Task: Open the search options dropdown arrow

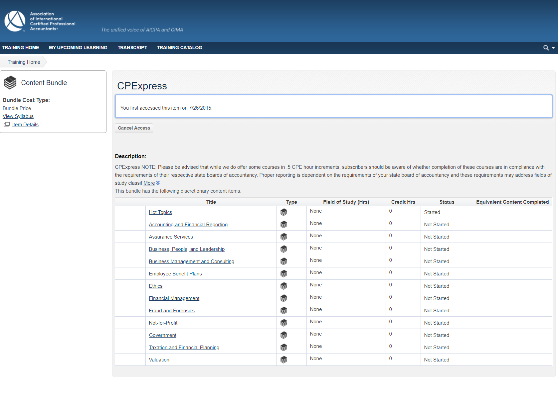Action: (x=553, y=48)
